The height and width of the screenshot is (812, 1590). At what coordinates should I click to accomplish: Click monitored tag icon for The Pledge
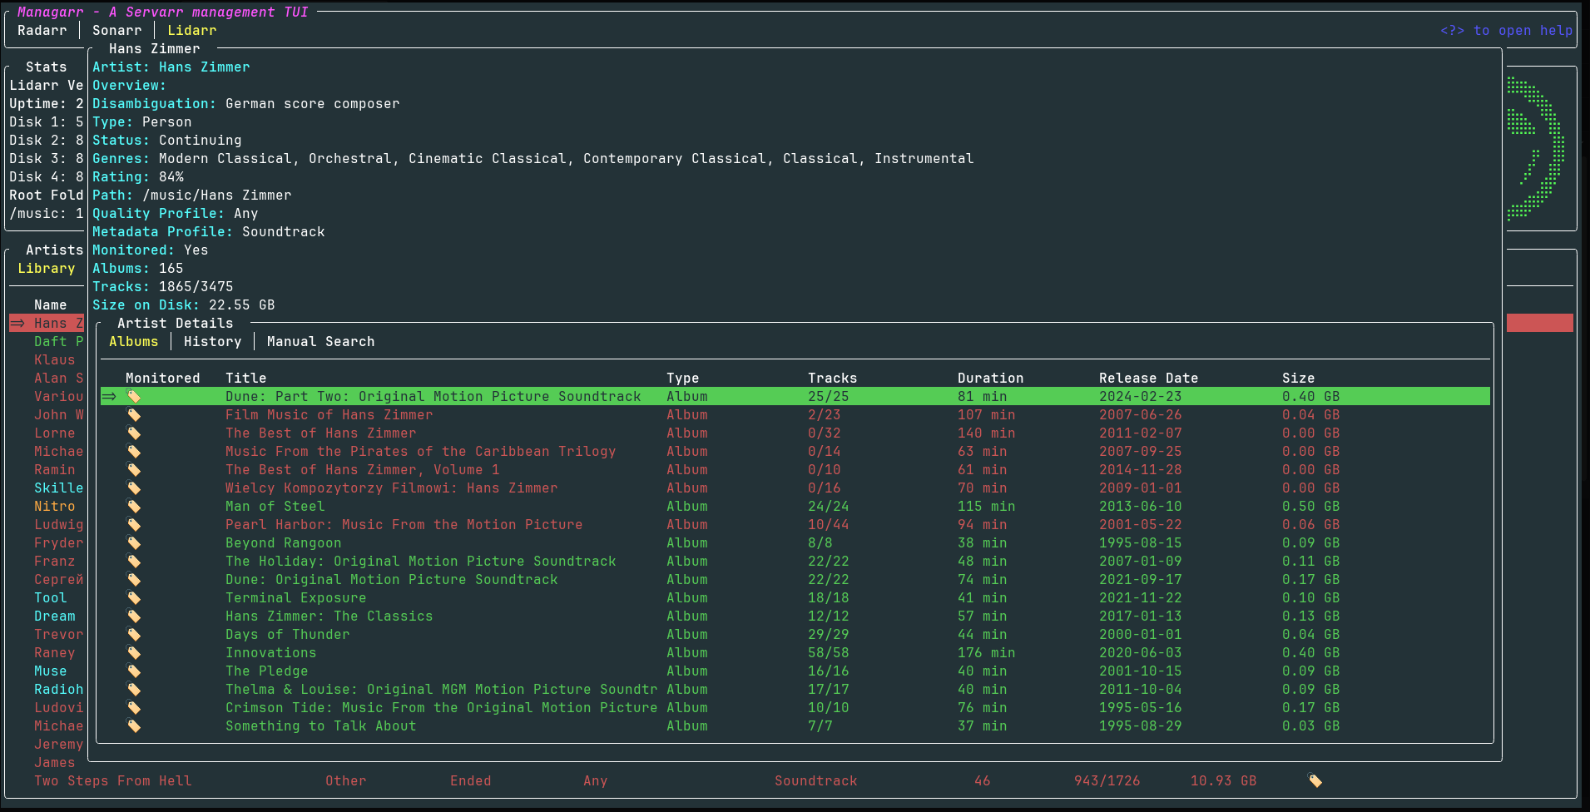point(133,671)
